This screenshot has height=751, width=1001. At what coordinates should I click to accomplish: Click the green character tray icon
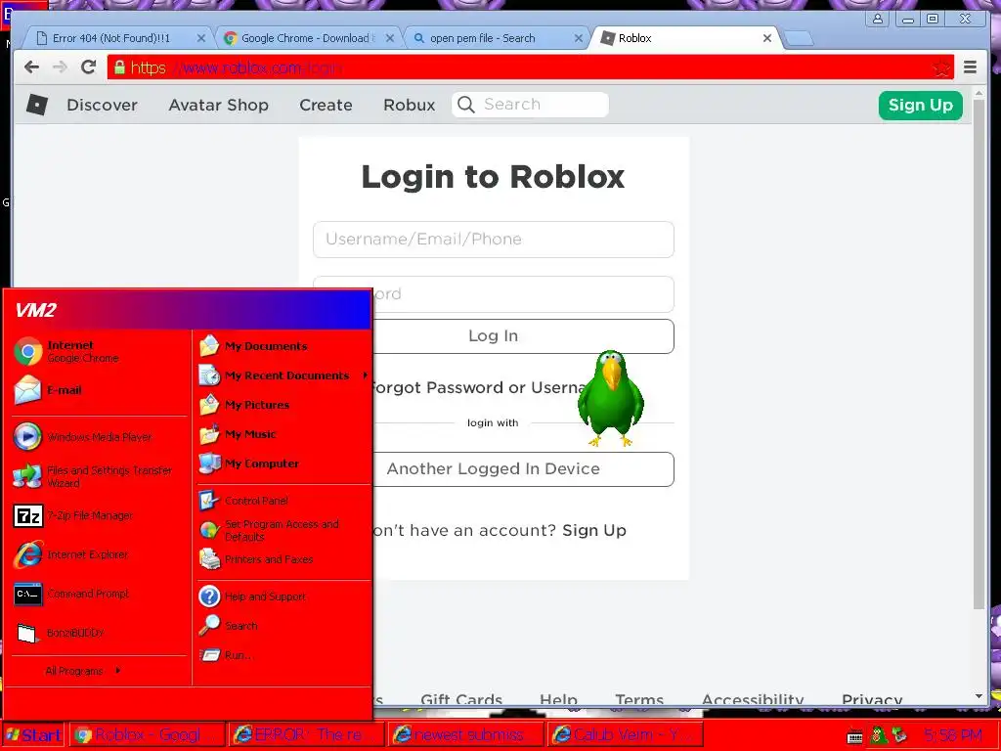tap(879, 735)
